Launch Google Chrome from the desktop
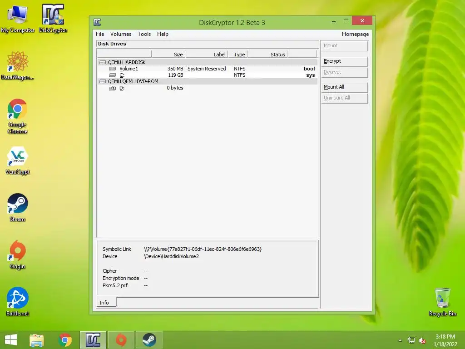Viewport: 465px width, 349px height. coord(18,116)
